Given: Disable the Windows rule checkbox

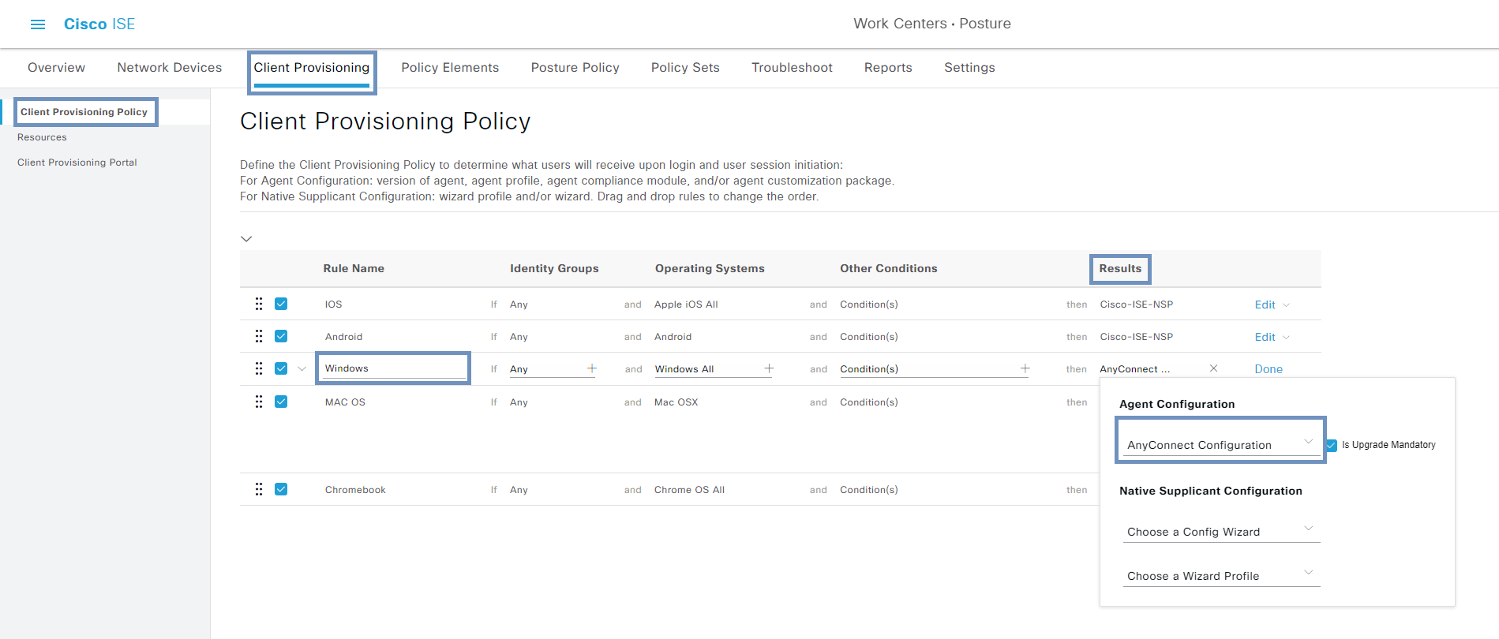Looking at the screenshot, I should (281, 368).
